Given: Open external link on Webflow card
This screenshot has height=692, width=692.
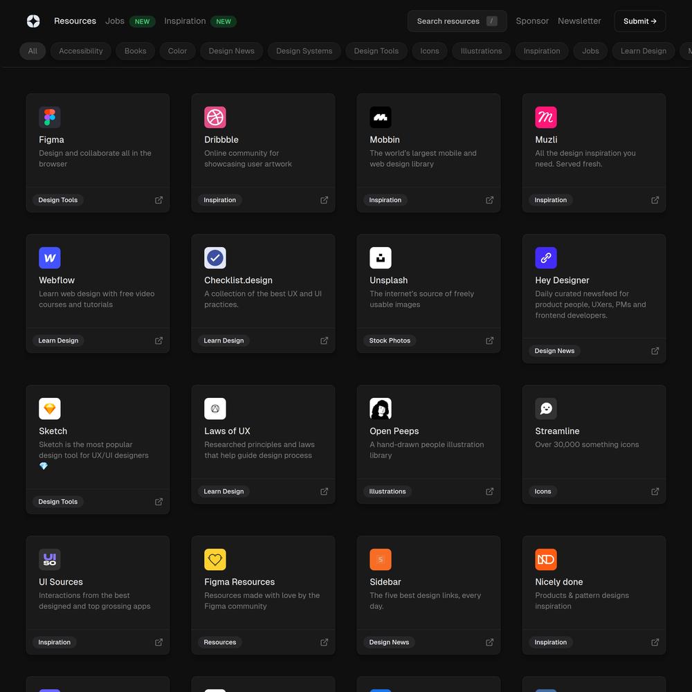Looking at the screenshot, I should point(159,340).
